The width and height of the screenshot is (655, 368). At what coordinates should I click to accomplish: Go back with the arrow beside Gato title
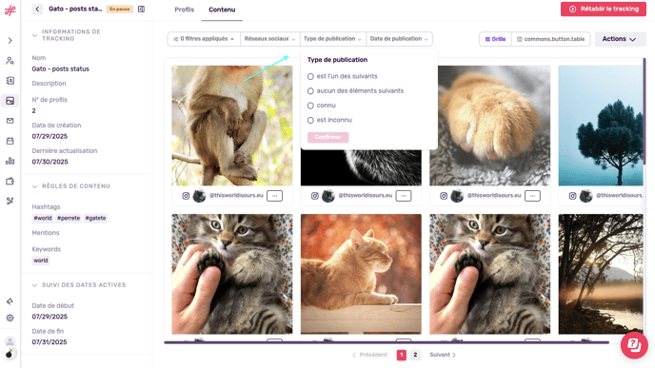(37, 9)
